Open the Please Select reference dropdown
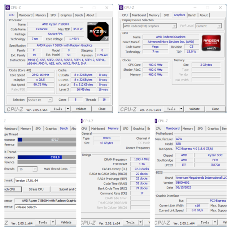The height and width of the screenshot is (231, 231). point(45,207)
